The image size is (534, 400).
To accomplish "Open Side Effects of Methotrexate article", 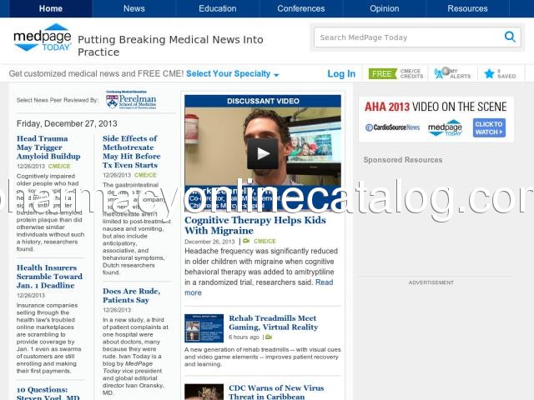I will [x=132, y=152].
